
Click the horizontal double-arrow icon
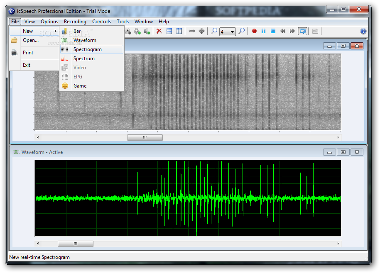click(192, 31)
